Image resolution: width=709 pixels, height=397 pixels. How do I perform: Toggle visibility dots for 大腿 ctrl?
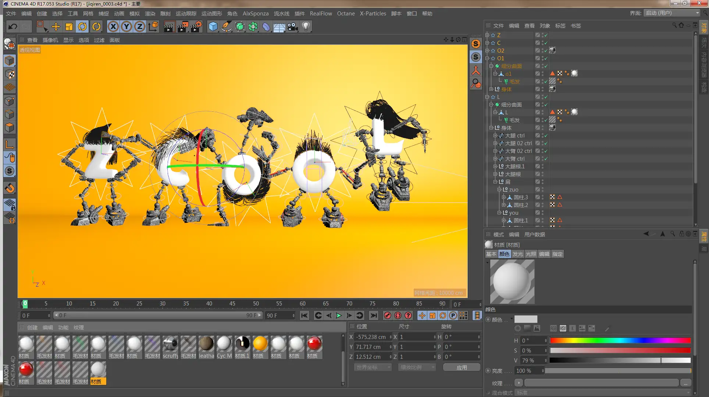coord(542,136)
